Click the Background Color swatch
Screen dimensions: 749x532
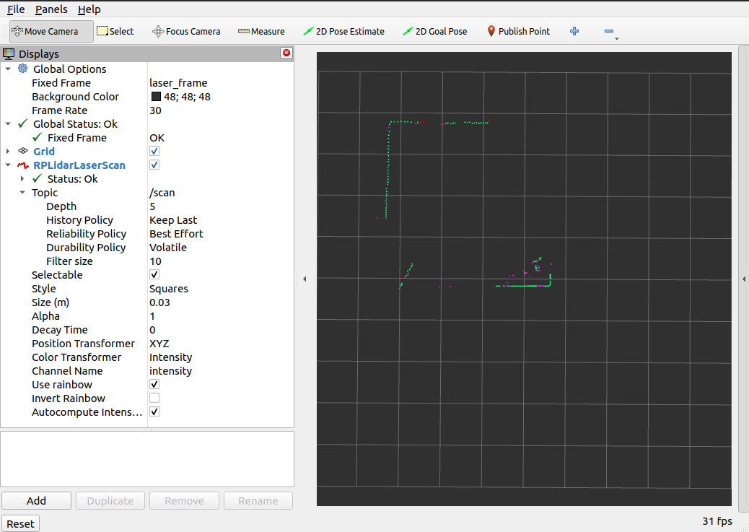coord(156,97)
